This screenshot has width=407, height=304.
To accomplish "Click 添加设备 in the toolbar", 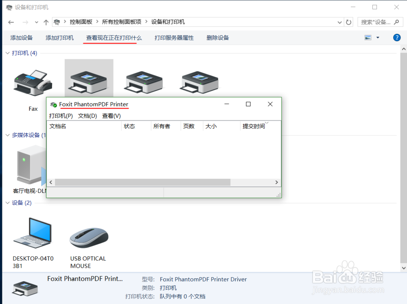I will (22, 37).
